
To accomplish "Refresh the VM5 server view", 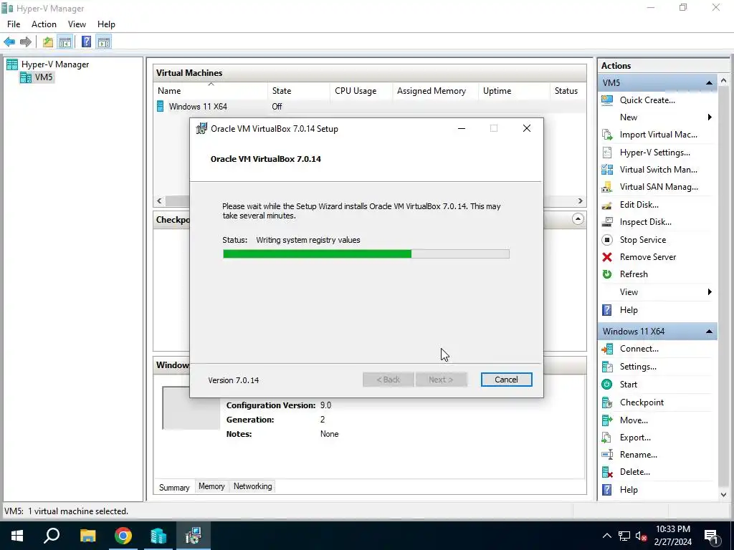I will (634, 274).
